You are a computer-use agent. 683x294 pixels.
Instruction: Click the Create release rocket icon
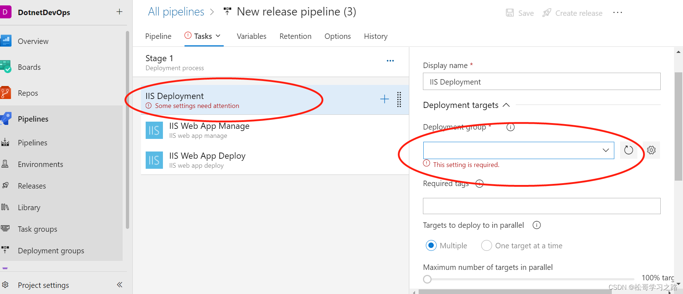coord(547,13)
